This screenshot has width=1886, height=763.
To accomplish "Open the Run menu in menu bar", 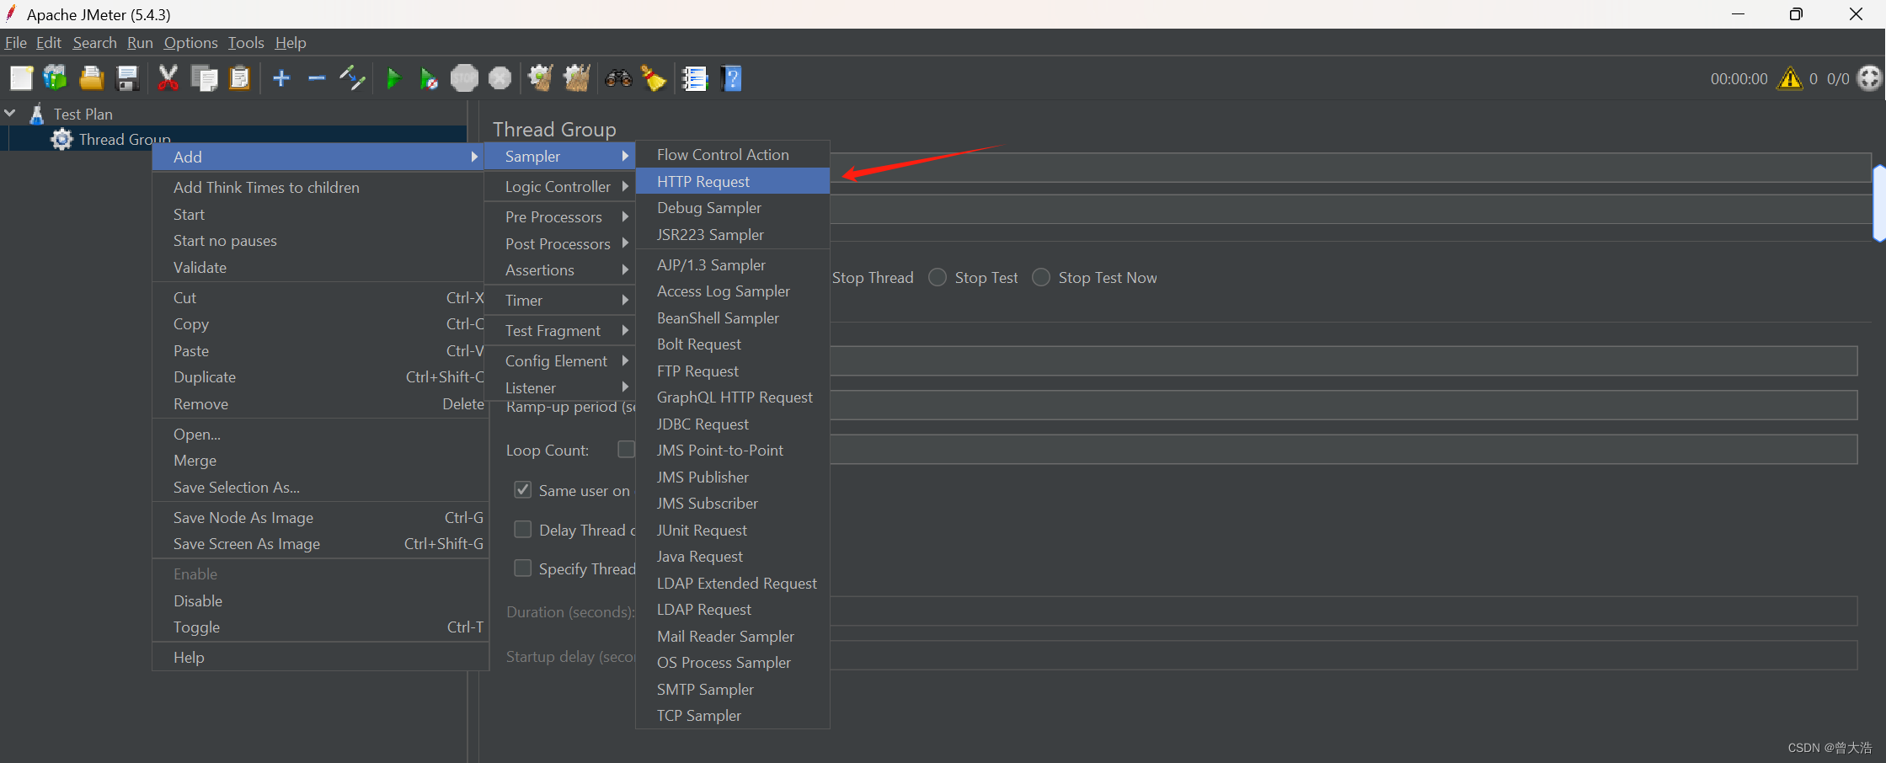I will 140,42.
